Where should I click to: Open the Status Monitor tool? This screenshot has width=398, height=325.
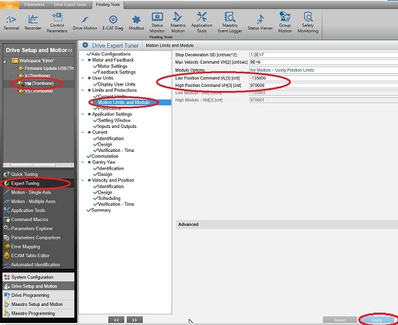157,23
